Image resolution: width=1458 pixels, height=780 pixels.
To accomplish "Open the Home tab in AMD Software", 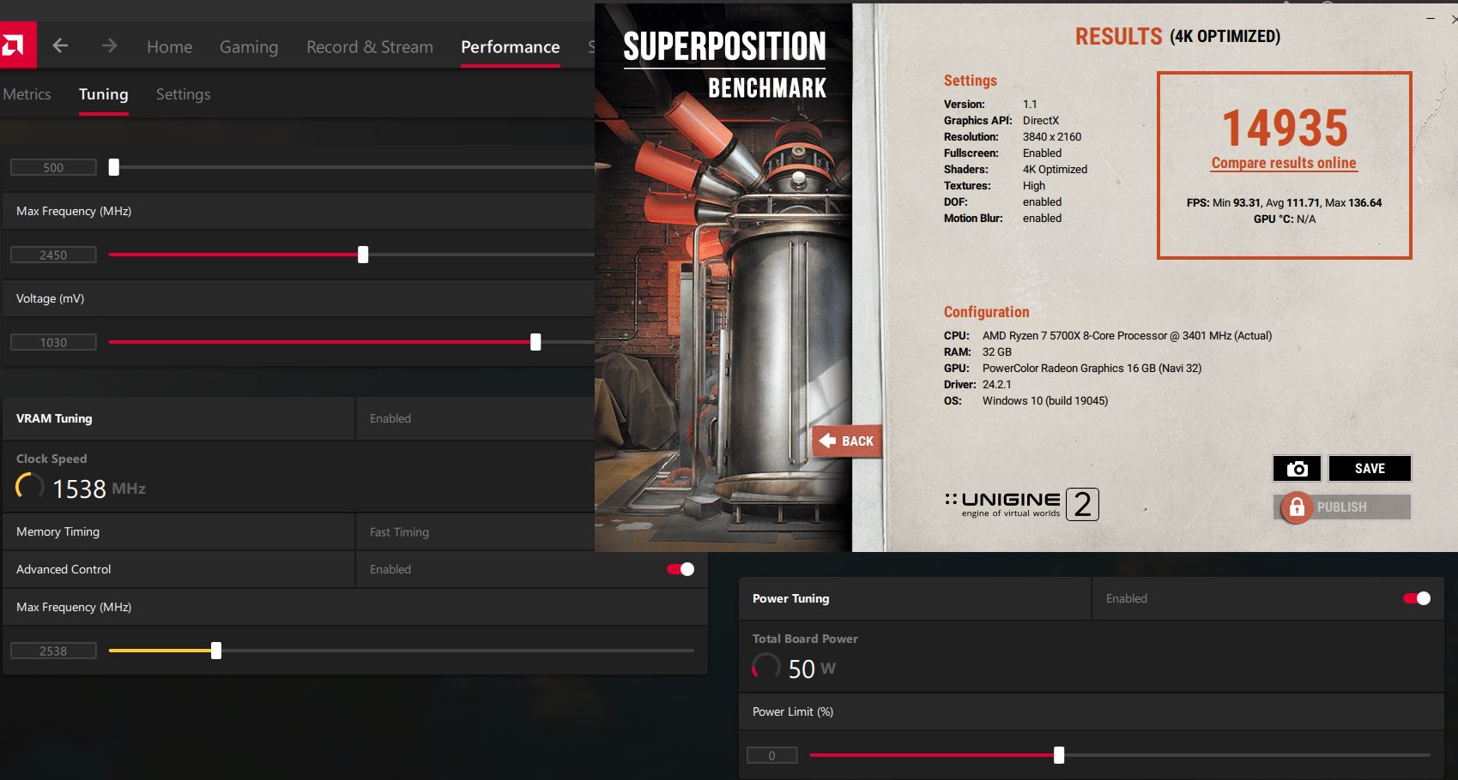I will pyautogui.click(x=169, y=47).
